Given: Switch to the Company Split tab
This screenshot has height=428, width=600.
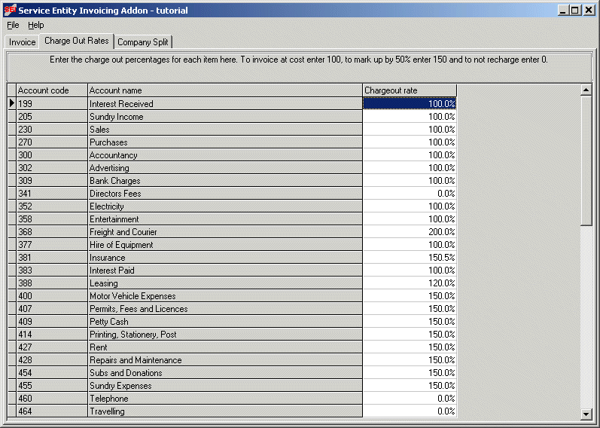Looking at the screenshot, I should [x=143, y=42].
